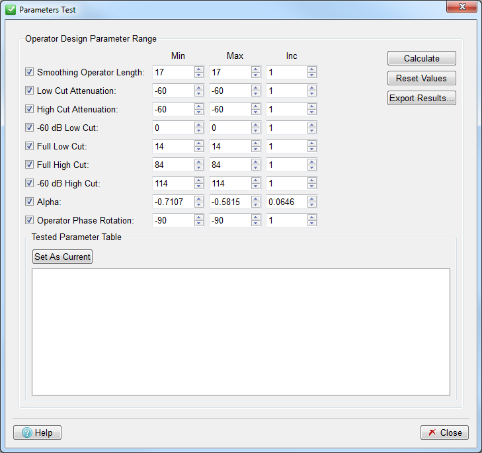Toggle Low Cut Attenuation checkbox
This screenshot has width=482, height=453.
pos(29,91)
